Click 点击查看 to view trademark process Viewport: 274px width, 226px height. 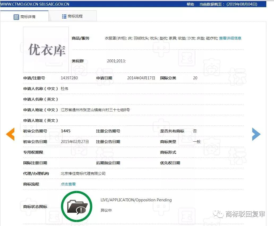[68, 184]
